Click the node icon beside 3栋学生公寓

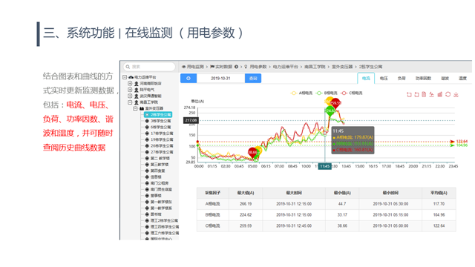pos(147,121)
